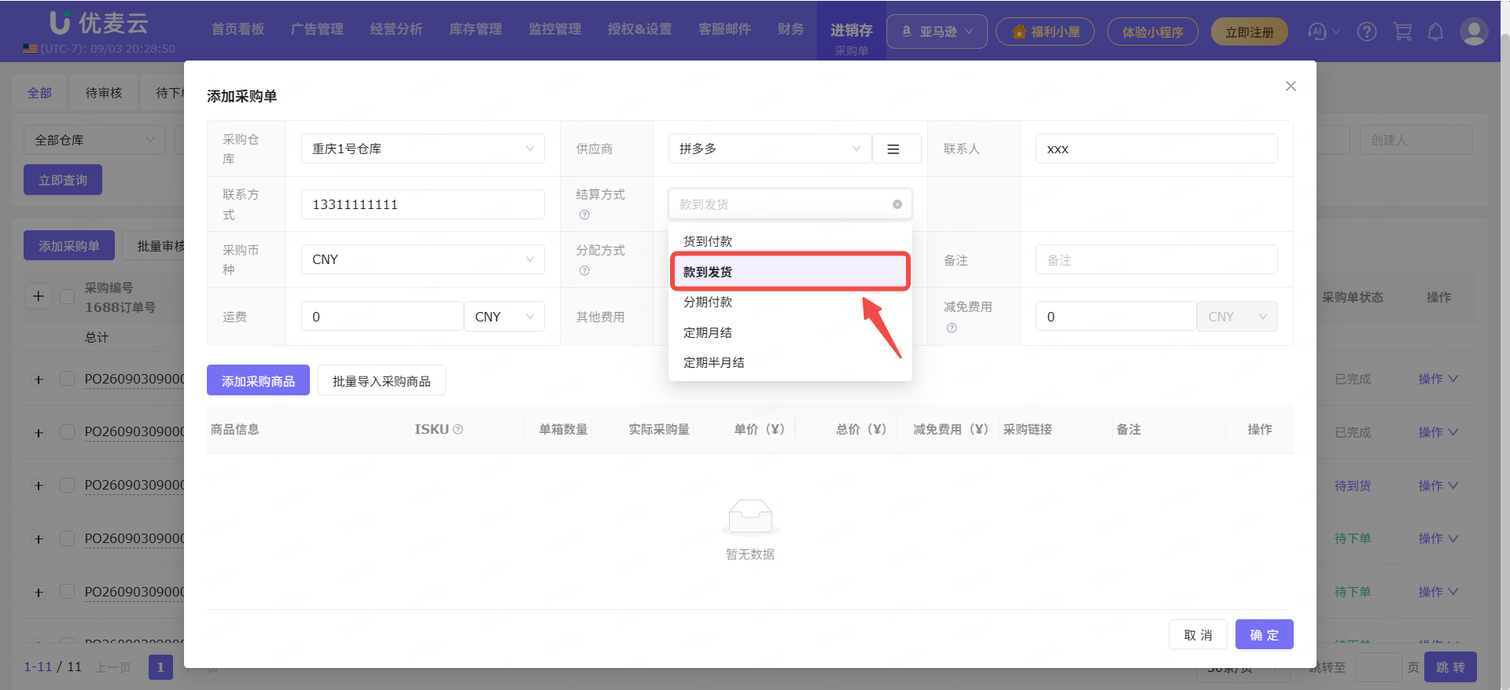
Task: Click into the 备注 input field
Action: coord(1156,259)
